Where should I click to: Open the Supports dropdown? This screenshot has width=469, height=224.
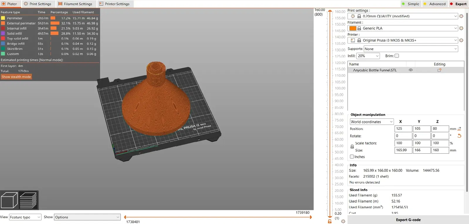411,49
